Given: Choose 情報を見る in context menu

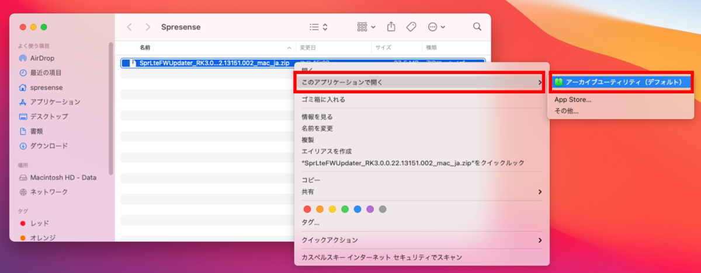Looking at the screenshot, I should pos(317,117).
